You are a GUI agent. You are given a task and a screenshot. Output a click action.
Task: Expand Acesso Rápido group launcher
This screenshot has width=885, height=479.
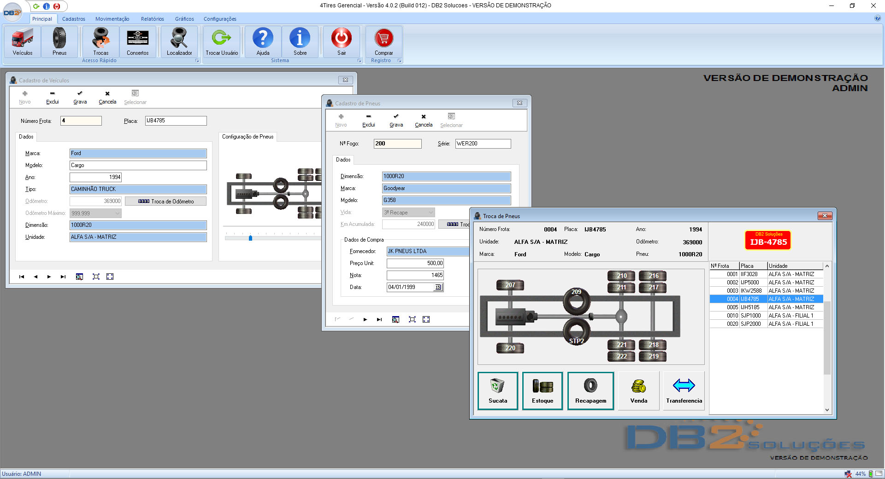(197, 61)
